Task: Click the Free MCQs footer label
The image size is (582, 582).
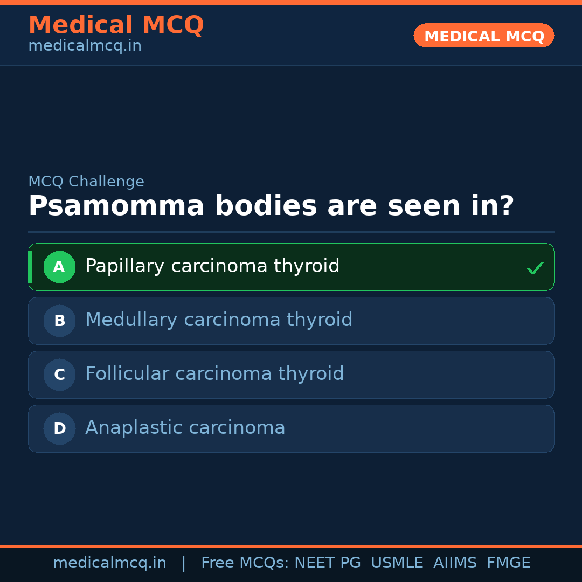Action: (x=245, y=563)
